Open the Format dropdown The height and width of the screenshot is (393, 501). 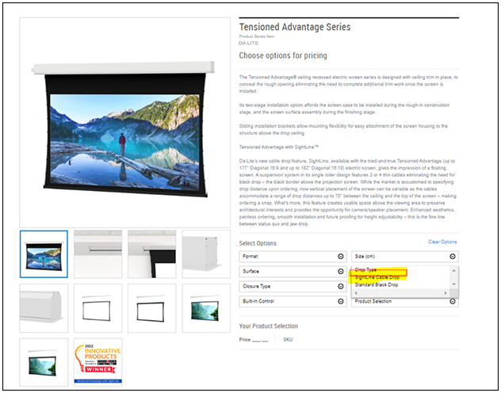point(293,257)
